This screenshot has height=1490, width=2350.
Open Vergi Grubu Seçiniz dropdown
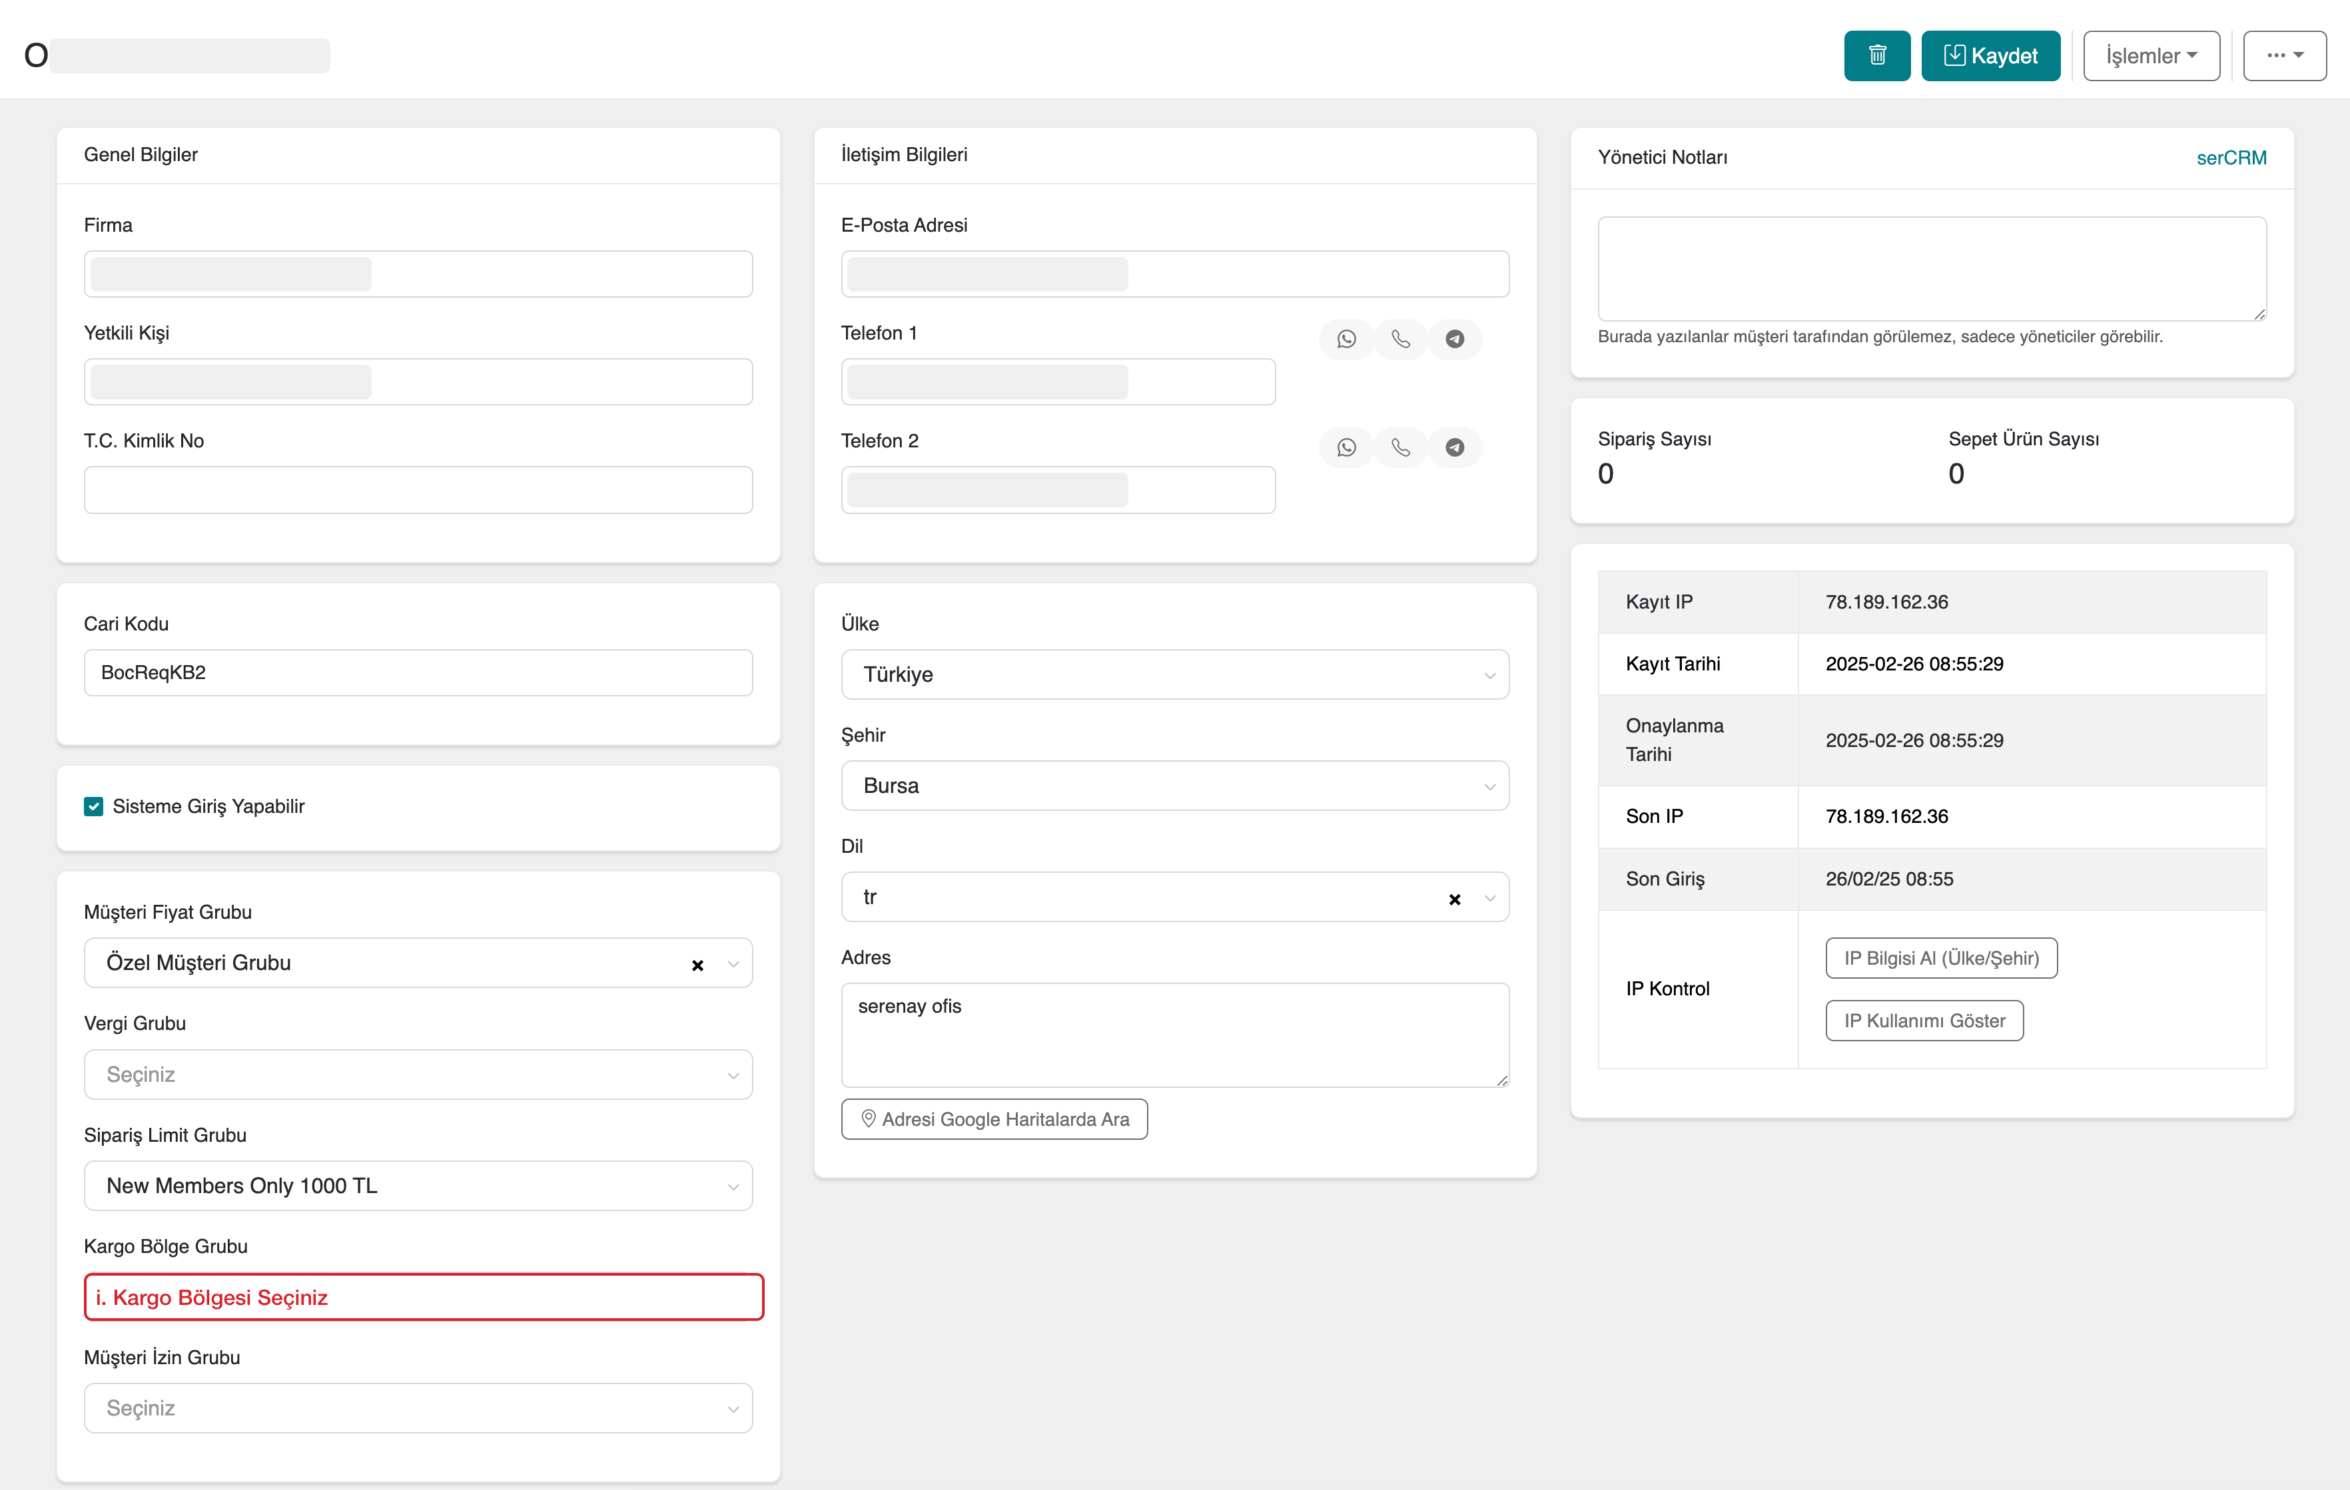point(418,1075)
